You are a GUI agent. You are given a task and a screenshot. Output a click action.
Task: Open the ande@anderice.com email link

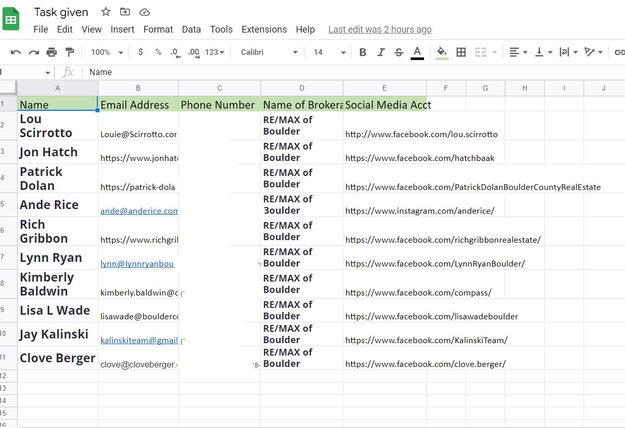coord(139,211)
